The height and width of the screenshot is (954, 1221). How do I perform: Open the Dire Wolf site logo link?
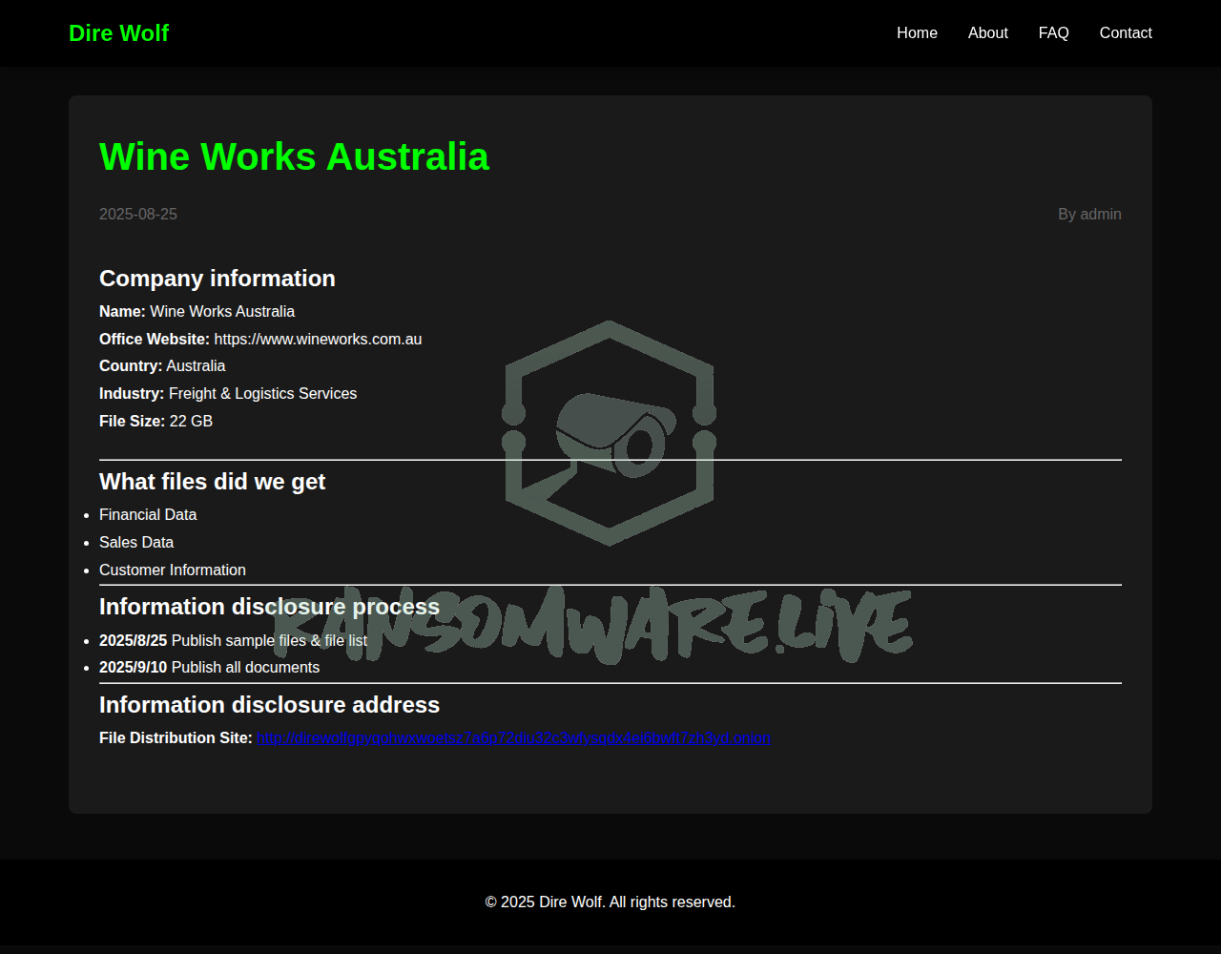tap(118, 33)
